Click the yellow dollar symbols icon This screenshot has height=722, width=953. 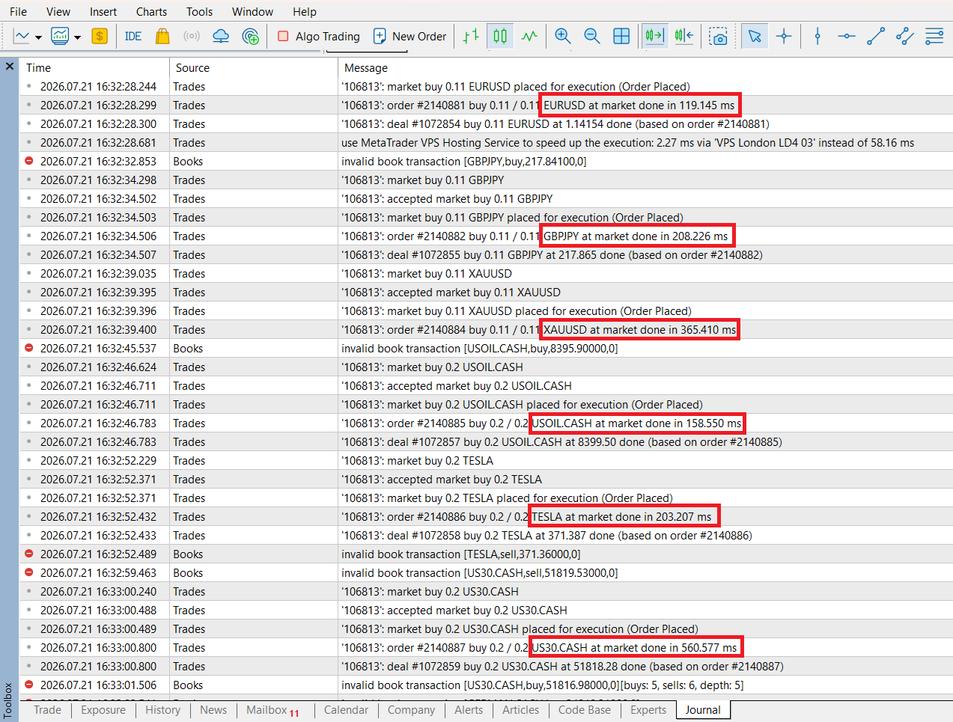[100, 36]
